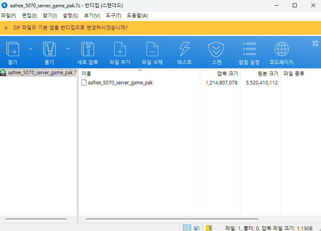
Task: Click the horizontal scrollbar of the tree panel
Action: pos(36,219)
